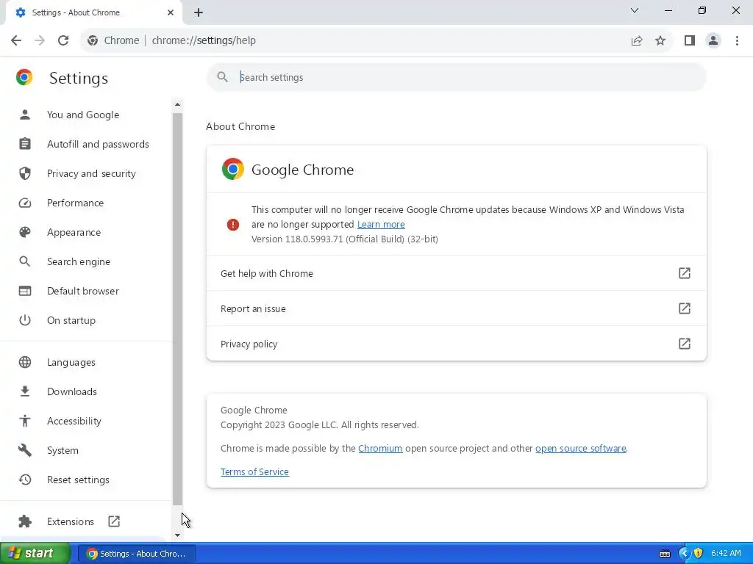Open You and Google settings
The image size is (753, 564).
coord(83,115)
